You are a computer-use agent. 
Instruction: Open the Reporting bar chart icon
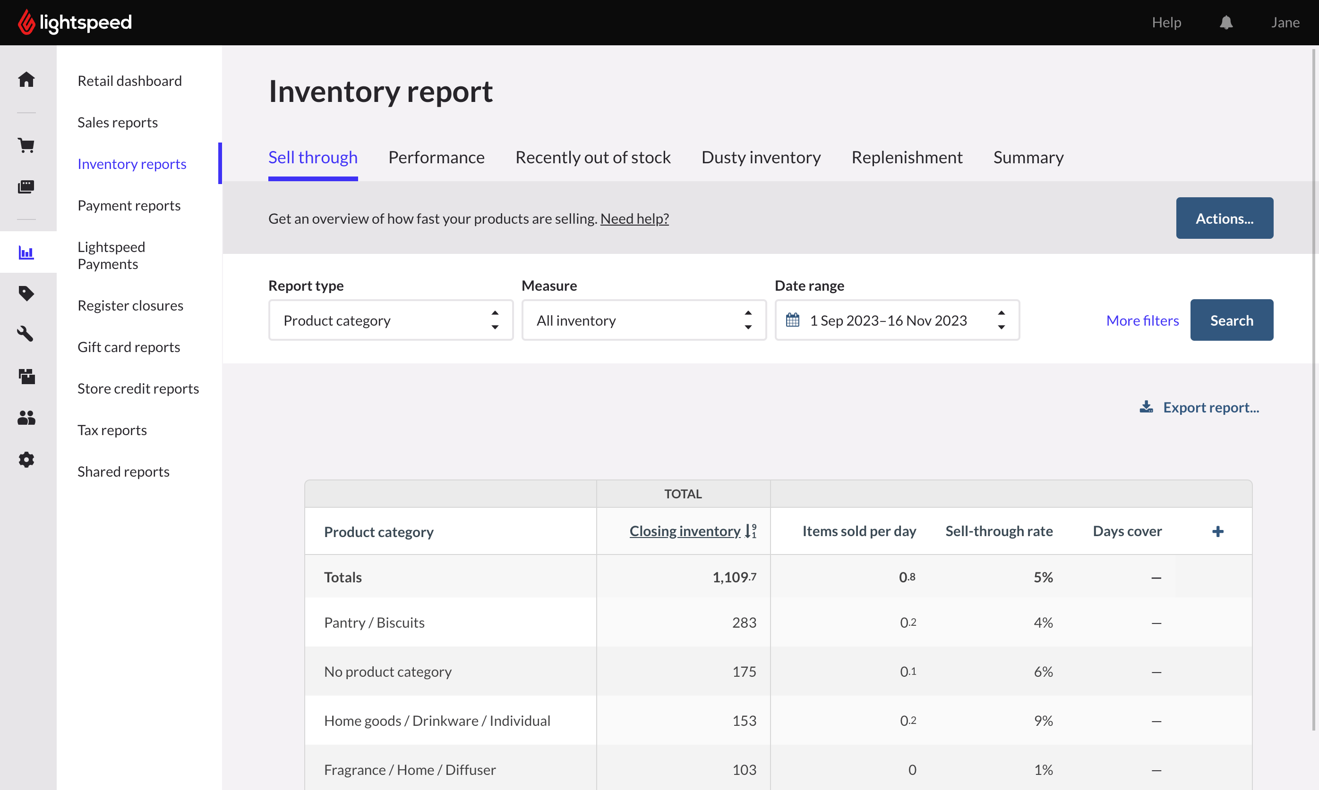(x=26, y=252)
